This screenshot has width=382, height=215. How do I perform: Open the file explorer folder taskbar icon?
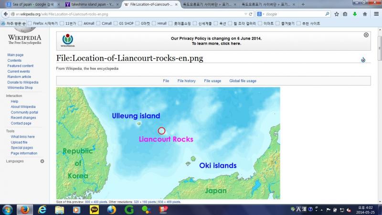point(59,210)
